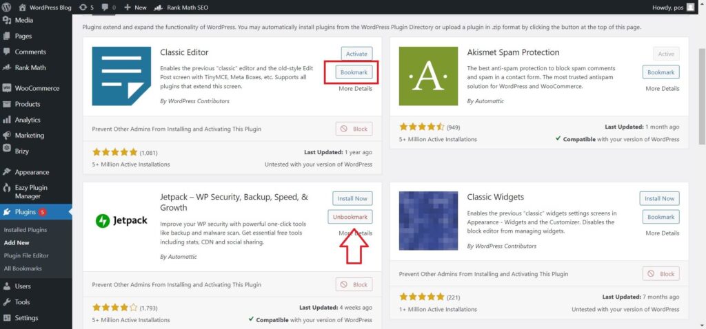Viewport: 706px width, 329px height.
Task: Block the Classic Widgets plugin
Action: tap(661, 273)
